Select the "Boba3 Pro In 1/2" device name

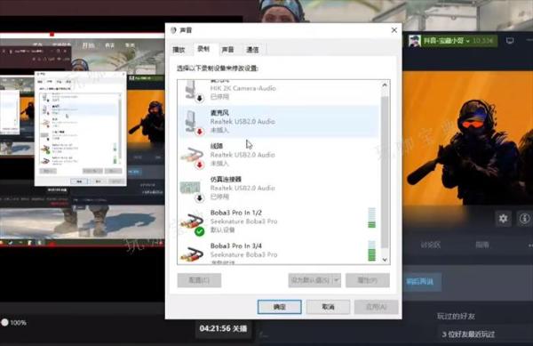coord(236,213)
